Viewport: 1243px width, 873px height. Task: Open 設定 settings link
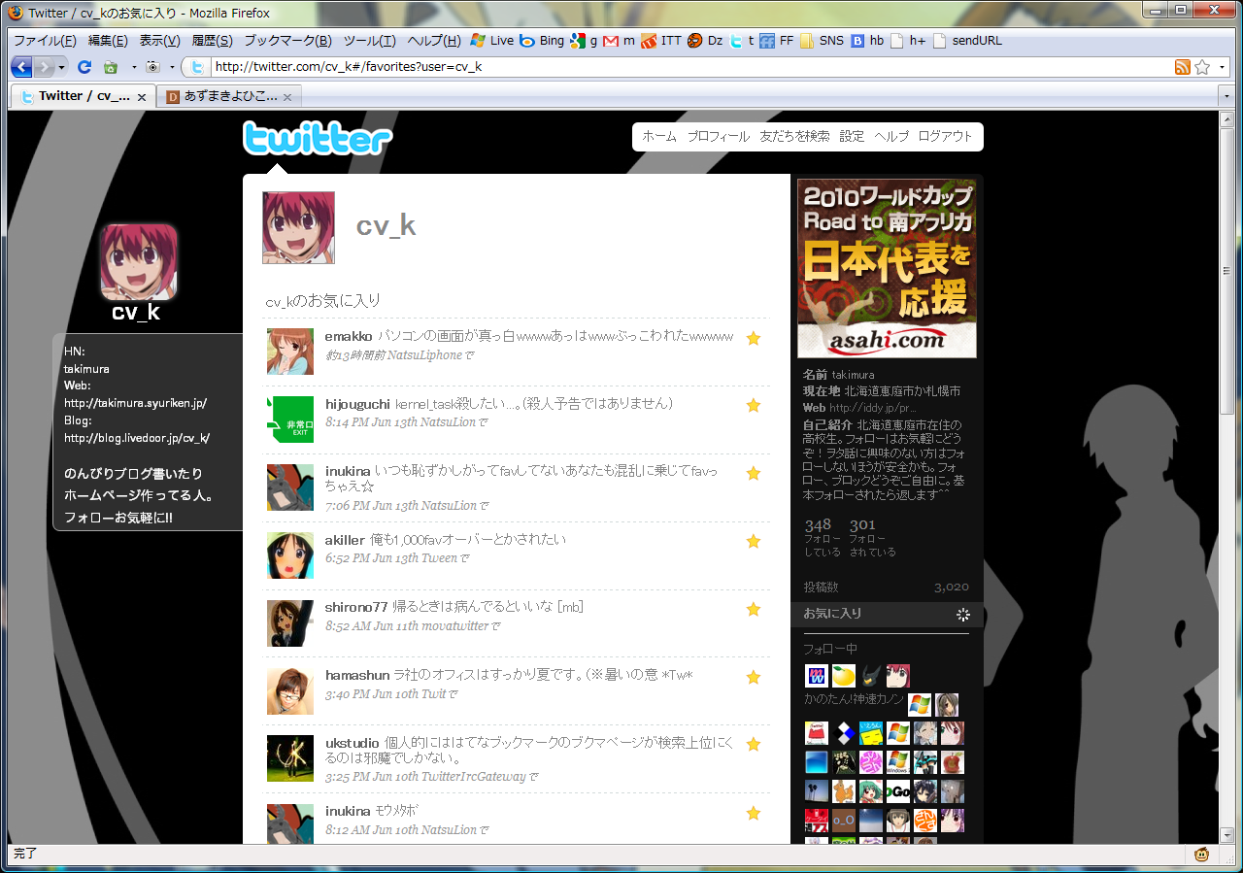852,137
